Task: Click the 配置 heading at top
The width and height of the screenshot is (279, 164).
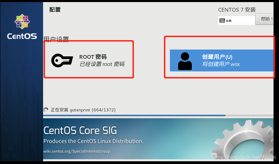Action: [x=55, y=10]
